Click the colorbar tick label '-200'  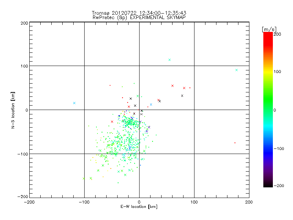[279, 186]
